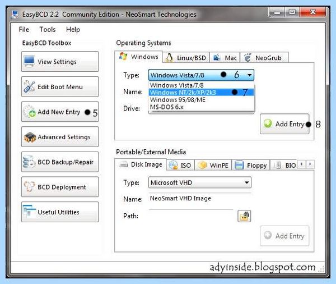Switch to the Linux/BSD tab

click(x=186, y=58)
